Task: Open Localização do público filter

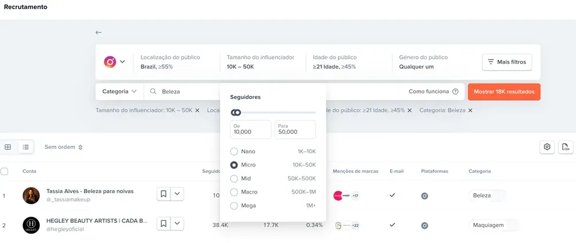Action: pyautogui.click(x=170, y=62)
